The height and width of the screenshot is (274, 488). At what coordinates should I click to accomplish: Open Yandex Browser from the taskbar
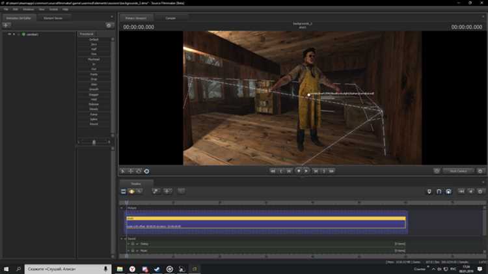[132, 269]
